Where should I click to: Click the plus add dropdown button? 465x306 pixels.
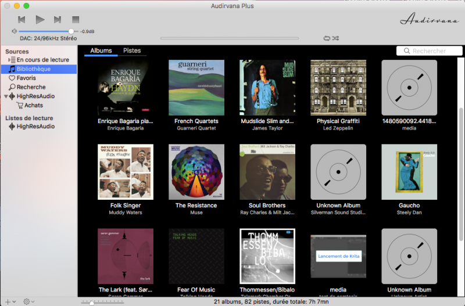coord(10,301)
